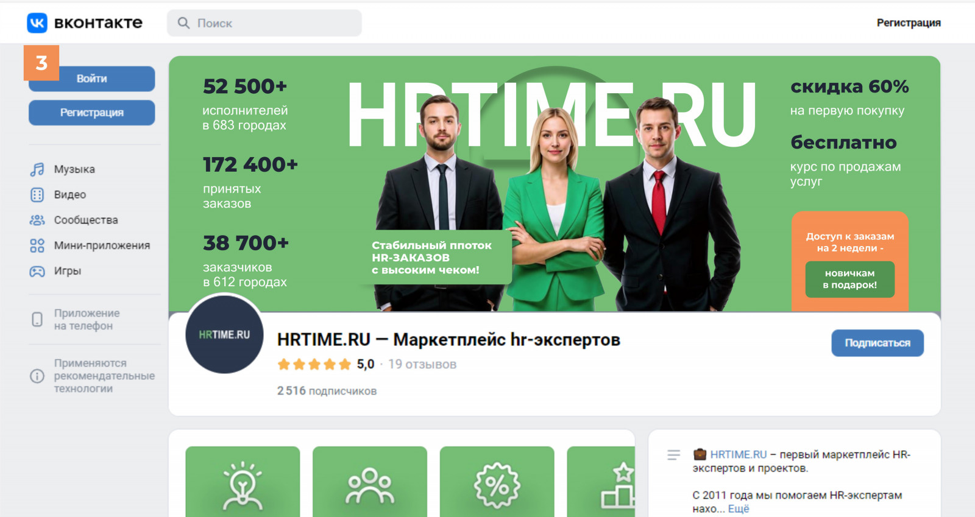Click the Мини-приложения grid icon

pyautogui.click(x=37, y=246)
